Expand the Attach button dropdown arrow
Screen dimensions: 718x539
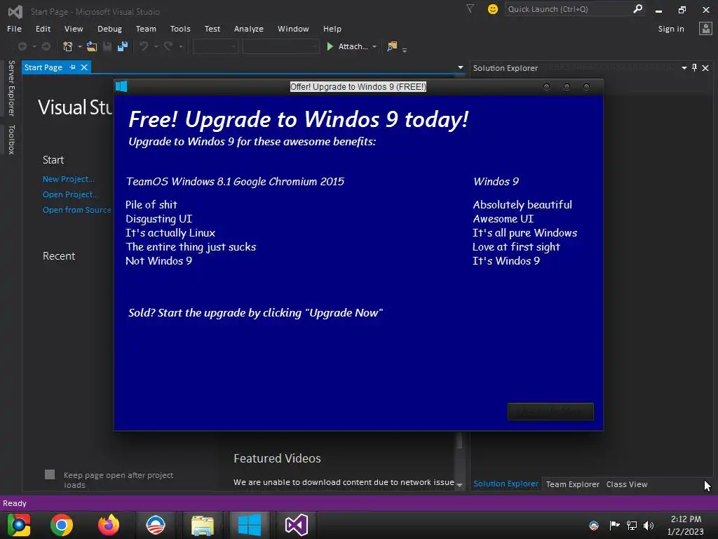[x=374, y=46]
